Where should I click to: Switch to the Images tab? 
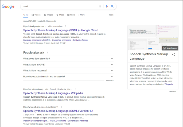click(x=48, y=15)
